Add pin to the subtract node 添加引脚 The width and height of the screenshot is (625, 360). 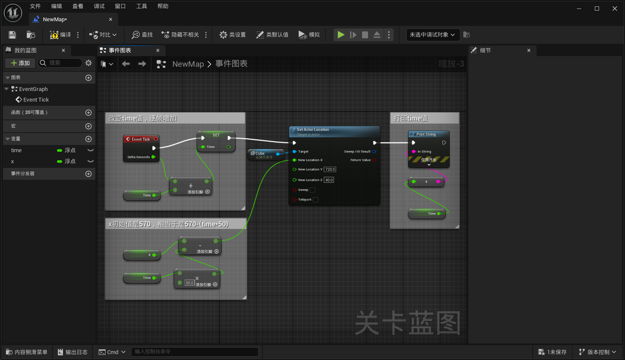point(208,252)
